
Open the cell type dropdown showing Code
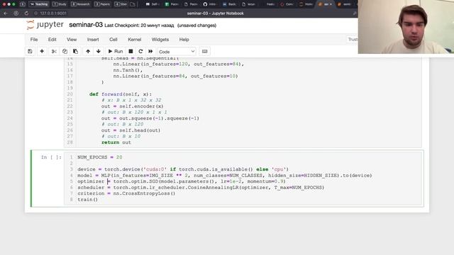coord(177,52)
